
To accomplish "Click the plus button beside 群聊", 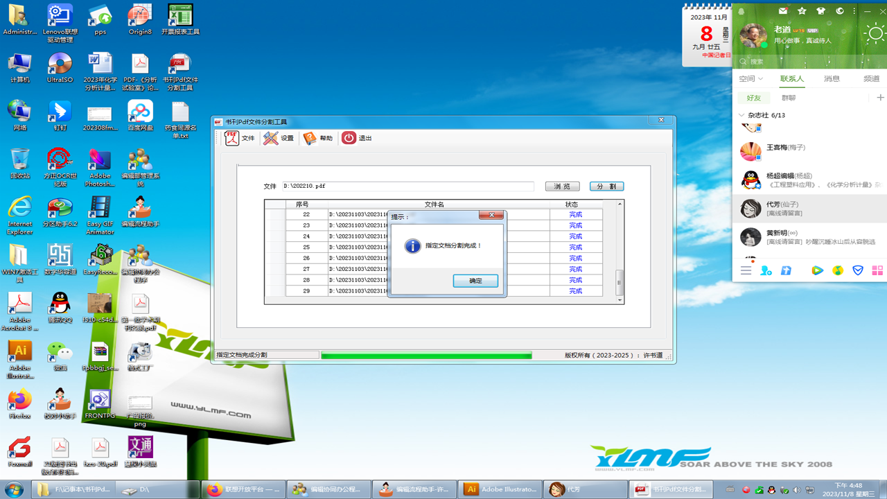I will [x=880, y=98].
